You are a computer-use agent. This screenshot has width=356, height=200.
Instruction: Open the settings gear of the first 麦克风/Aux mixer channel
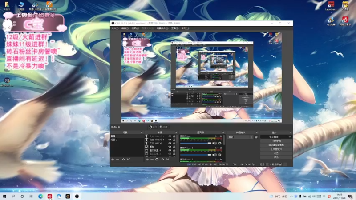pyautogui.click(x=220, y=143)
